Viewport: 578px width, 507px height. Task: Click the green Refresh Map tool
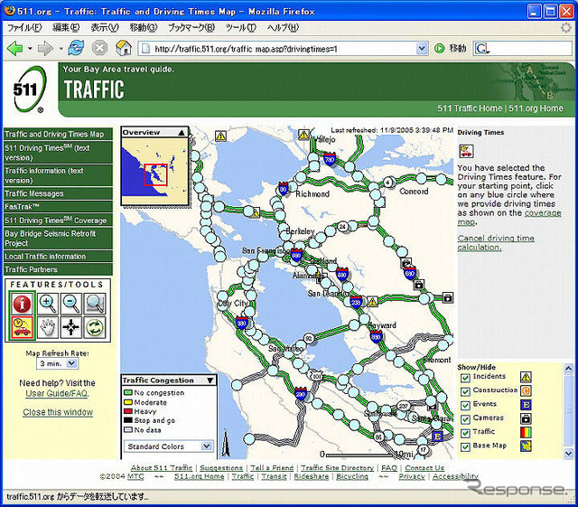[x=95, y=327]
